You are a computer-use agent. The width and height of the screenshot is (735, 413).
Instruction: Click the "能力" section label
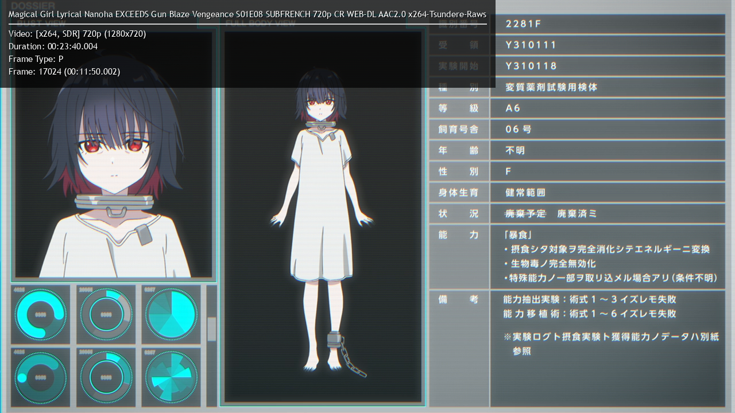(458, 235)
